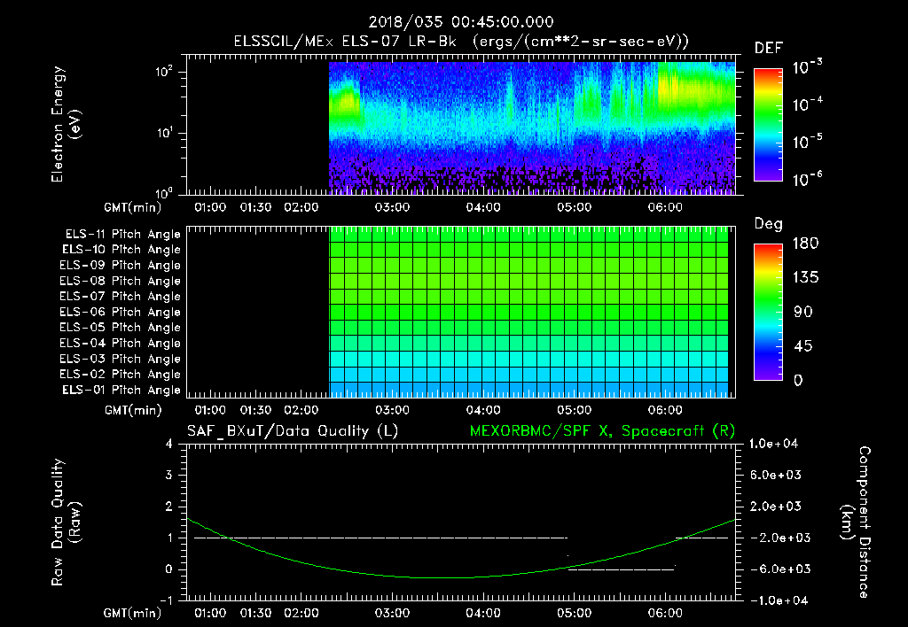Click the ELS-04 Pitch Angle label
The image size is (908, 627).
(x=121, y=343)
